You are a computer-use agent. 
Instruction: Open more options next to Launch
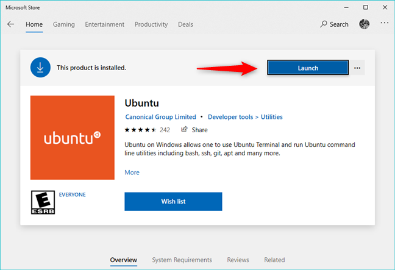357,68
